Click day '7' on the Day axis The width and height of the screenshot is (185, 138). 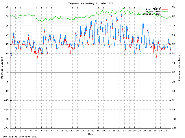[41, 131]
